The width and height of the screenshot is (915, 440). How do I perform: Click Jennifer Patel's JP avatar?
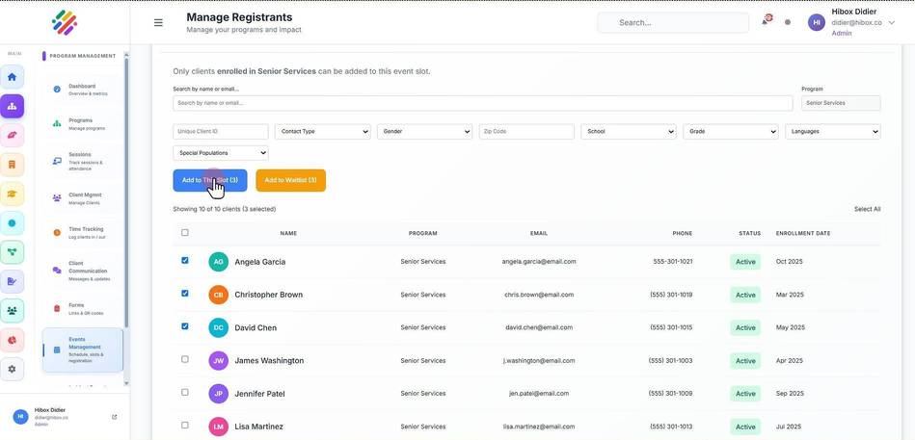pos(218,394)
